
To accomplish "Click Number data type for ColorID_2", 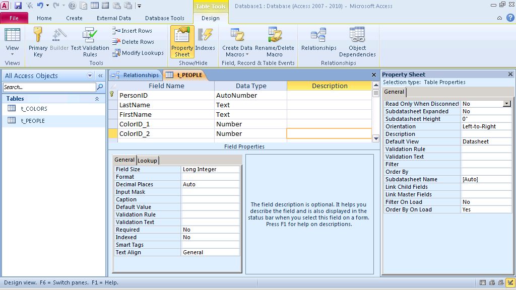I will [251, 133].
